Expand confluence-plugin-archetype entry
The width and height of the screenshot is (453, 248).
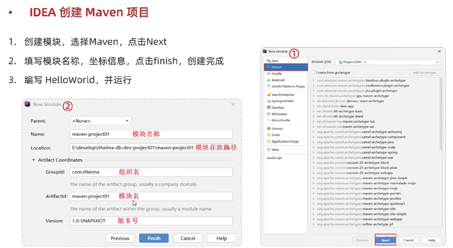pos(313,86)
